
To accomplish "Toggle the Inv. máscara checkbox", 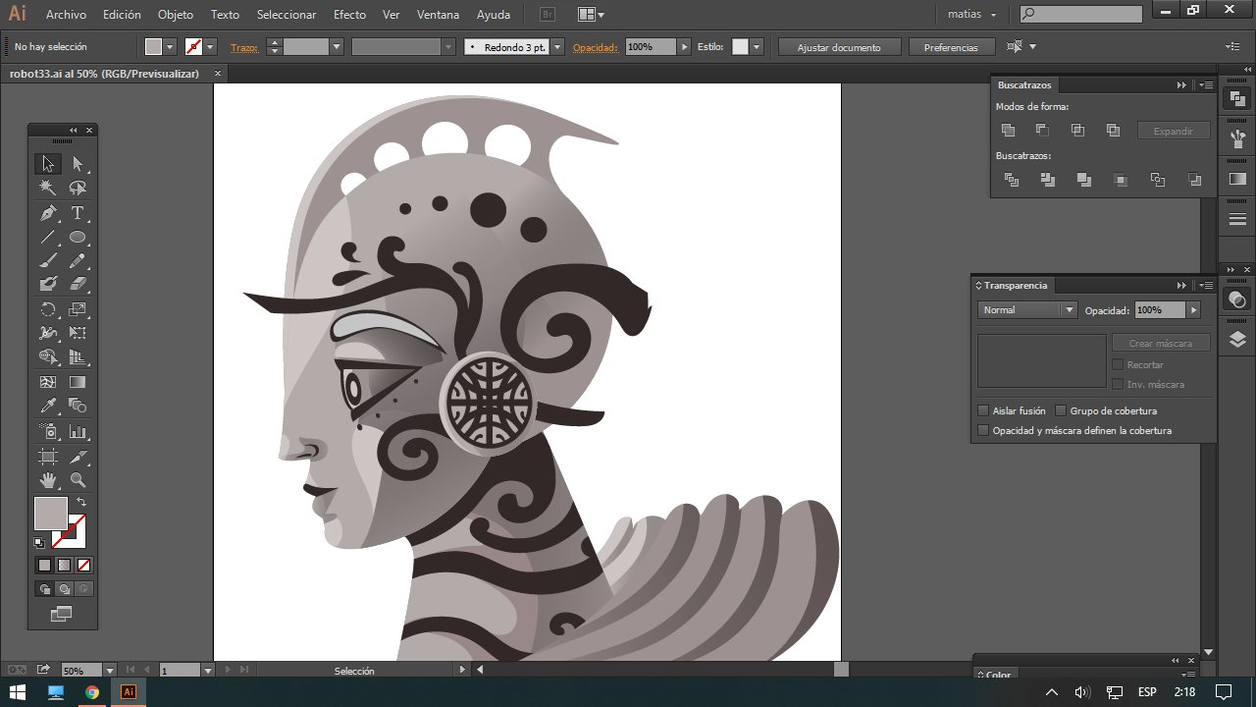I will [1118, 384].
